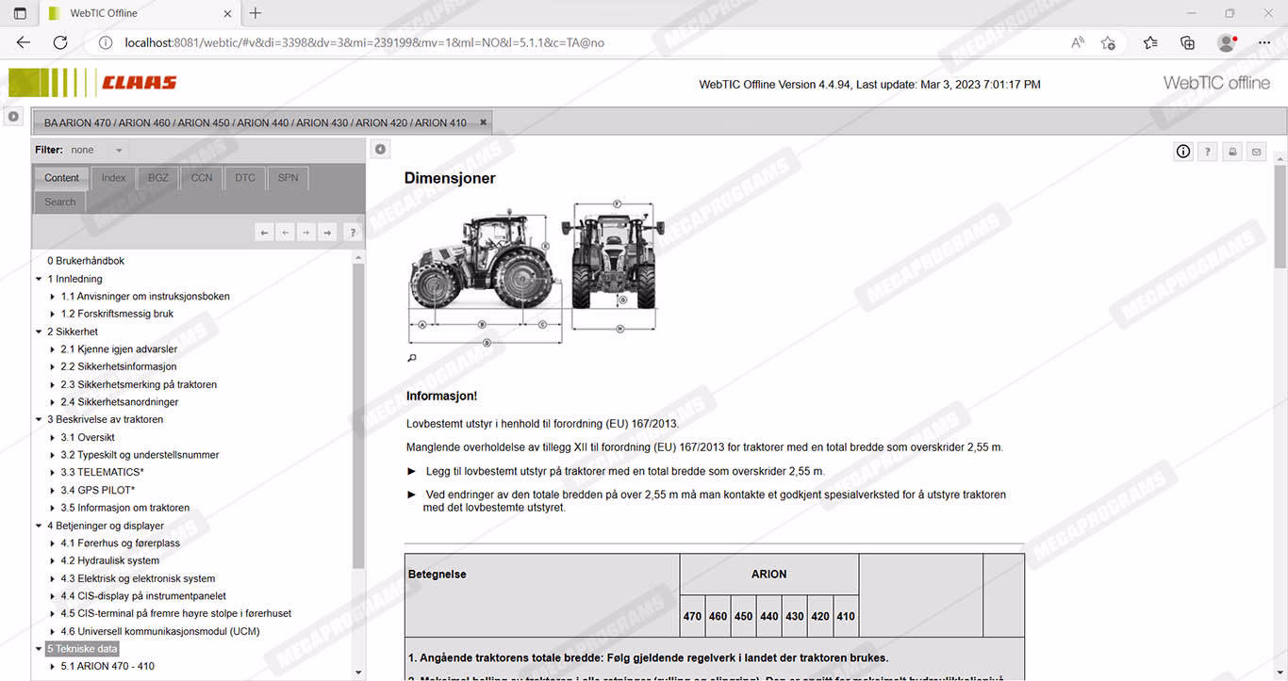
Task: Click the email envelope icon
Action: [1256, 152]
